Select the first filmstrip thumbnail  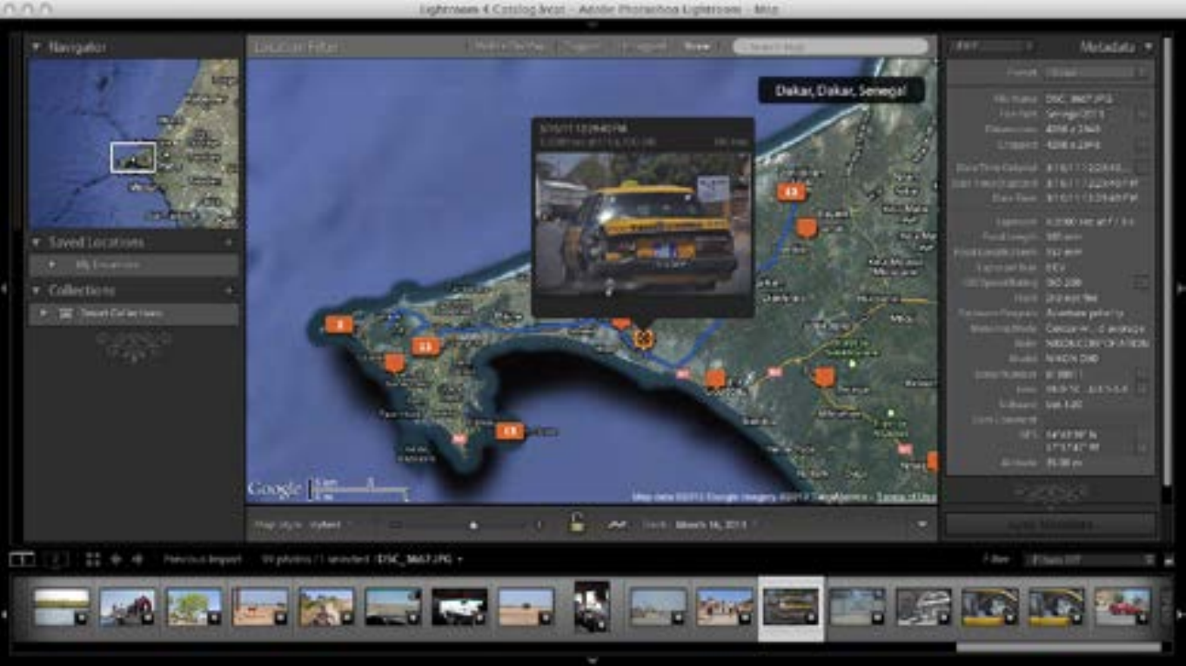tap(62, 607)
